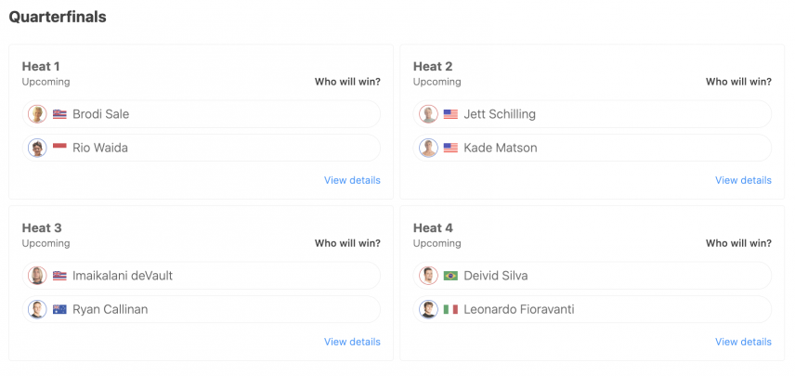Click the Indonesian flag beside Rio Waida
Screen dimensions: 795x376
click(59, 148)
